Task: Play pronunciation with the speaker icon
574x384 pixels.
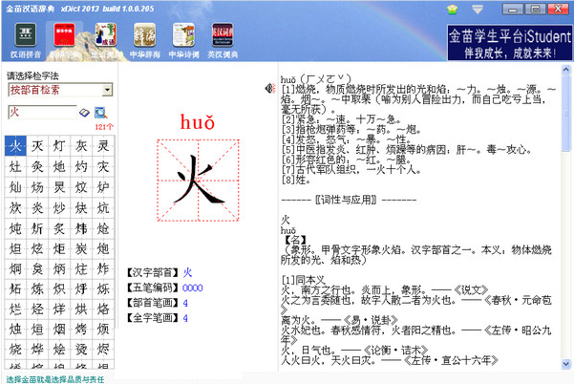Action: [270, 88]
